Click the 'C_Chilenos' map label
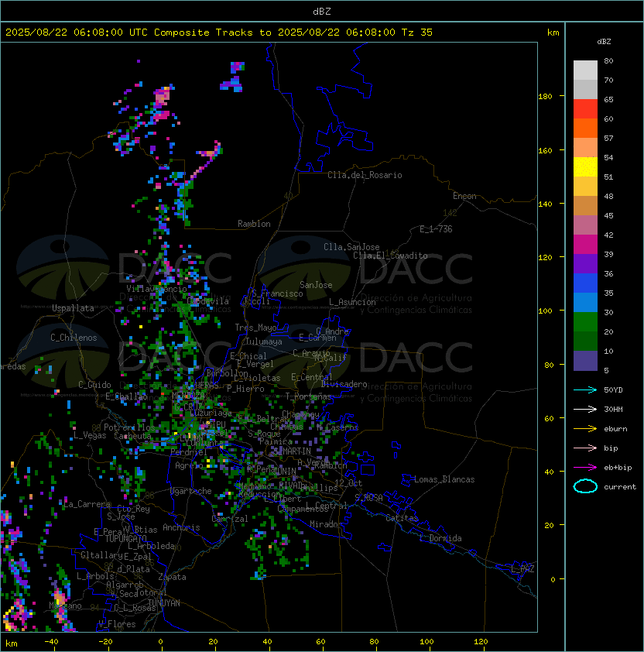This screenshot has width=644, height=652. click(x=74, y=338)
